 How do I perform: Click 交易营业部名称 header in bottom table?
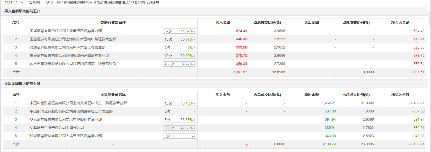click(x=113, y=95)
